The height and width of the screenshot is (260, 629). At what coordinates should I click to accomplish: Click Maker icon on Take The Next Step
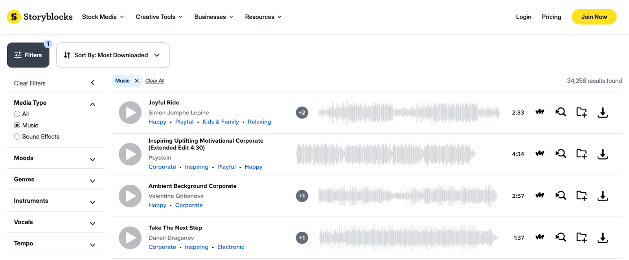[540, 237]
